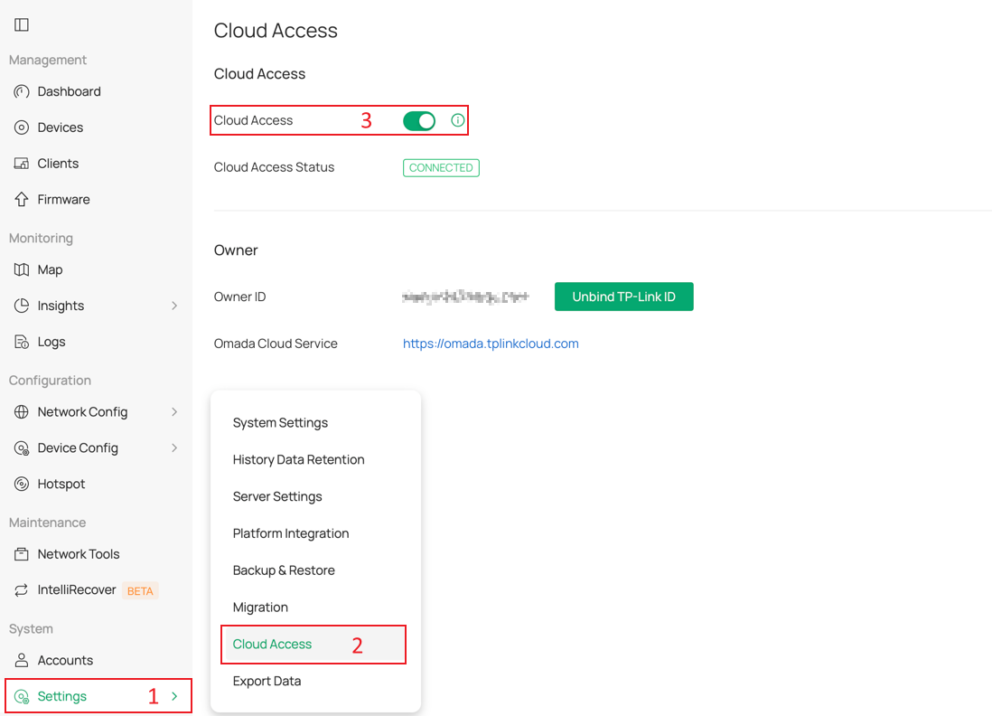Disable the Cloud Access toggle
The image size is (992, 716).
(x=419, y=119)
